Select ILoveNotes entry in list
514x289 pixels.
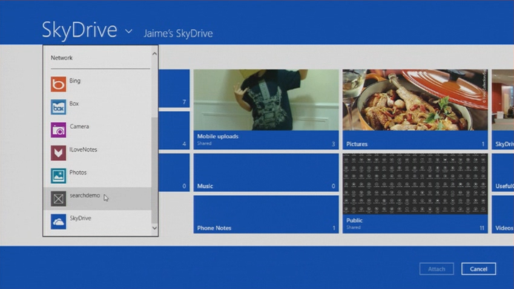click(x=97, y=153)
